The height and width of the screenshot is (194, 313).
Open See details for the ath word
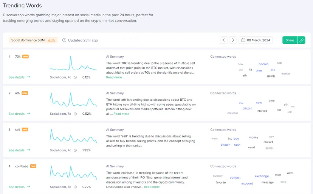19,114
